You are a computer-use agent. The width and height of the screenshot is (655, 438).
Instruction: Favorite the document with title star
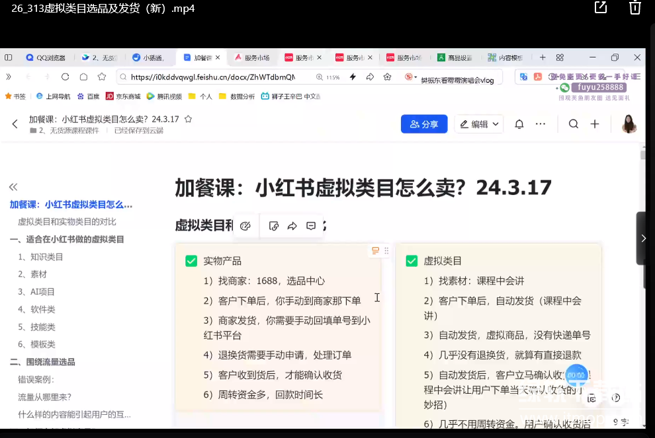(189, 119)
